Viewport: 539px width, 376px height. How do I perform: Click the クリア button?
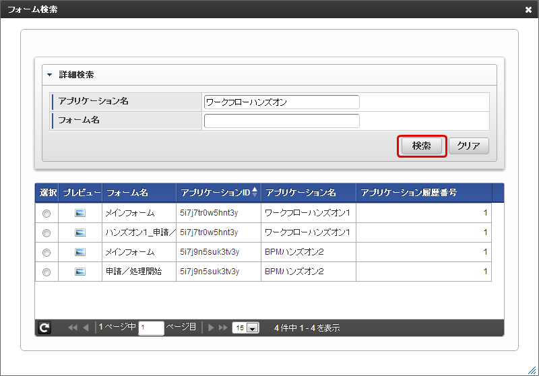468,146
